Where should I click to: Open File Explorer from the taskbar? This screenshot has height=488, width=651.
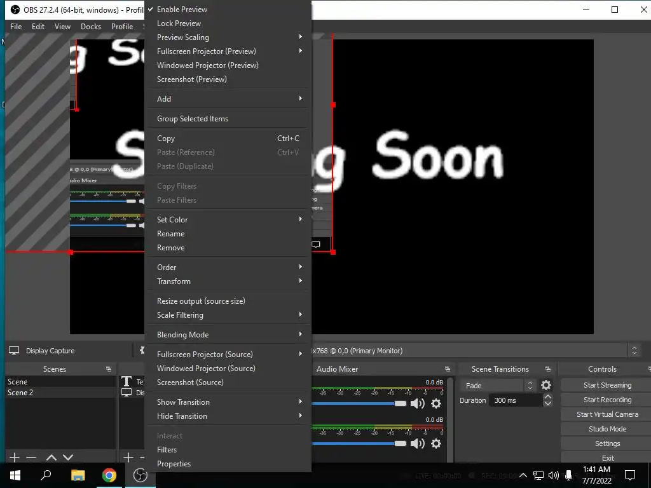point(78,475)
